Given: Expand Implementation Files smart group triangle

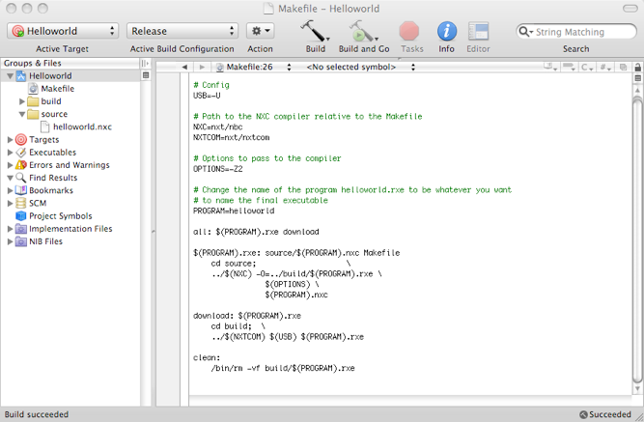Looking at the screenshot, I should pos(11,229).
